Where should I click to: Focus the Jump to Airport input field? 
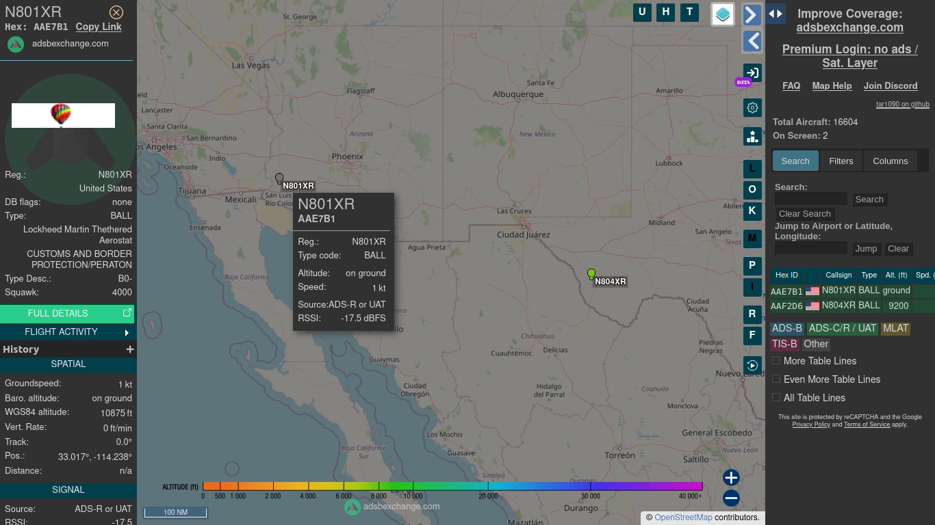pyautogui.click(x=811, y=248)
